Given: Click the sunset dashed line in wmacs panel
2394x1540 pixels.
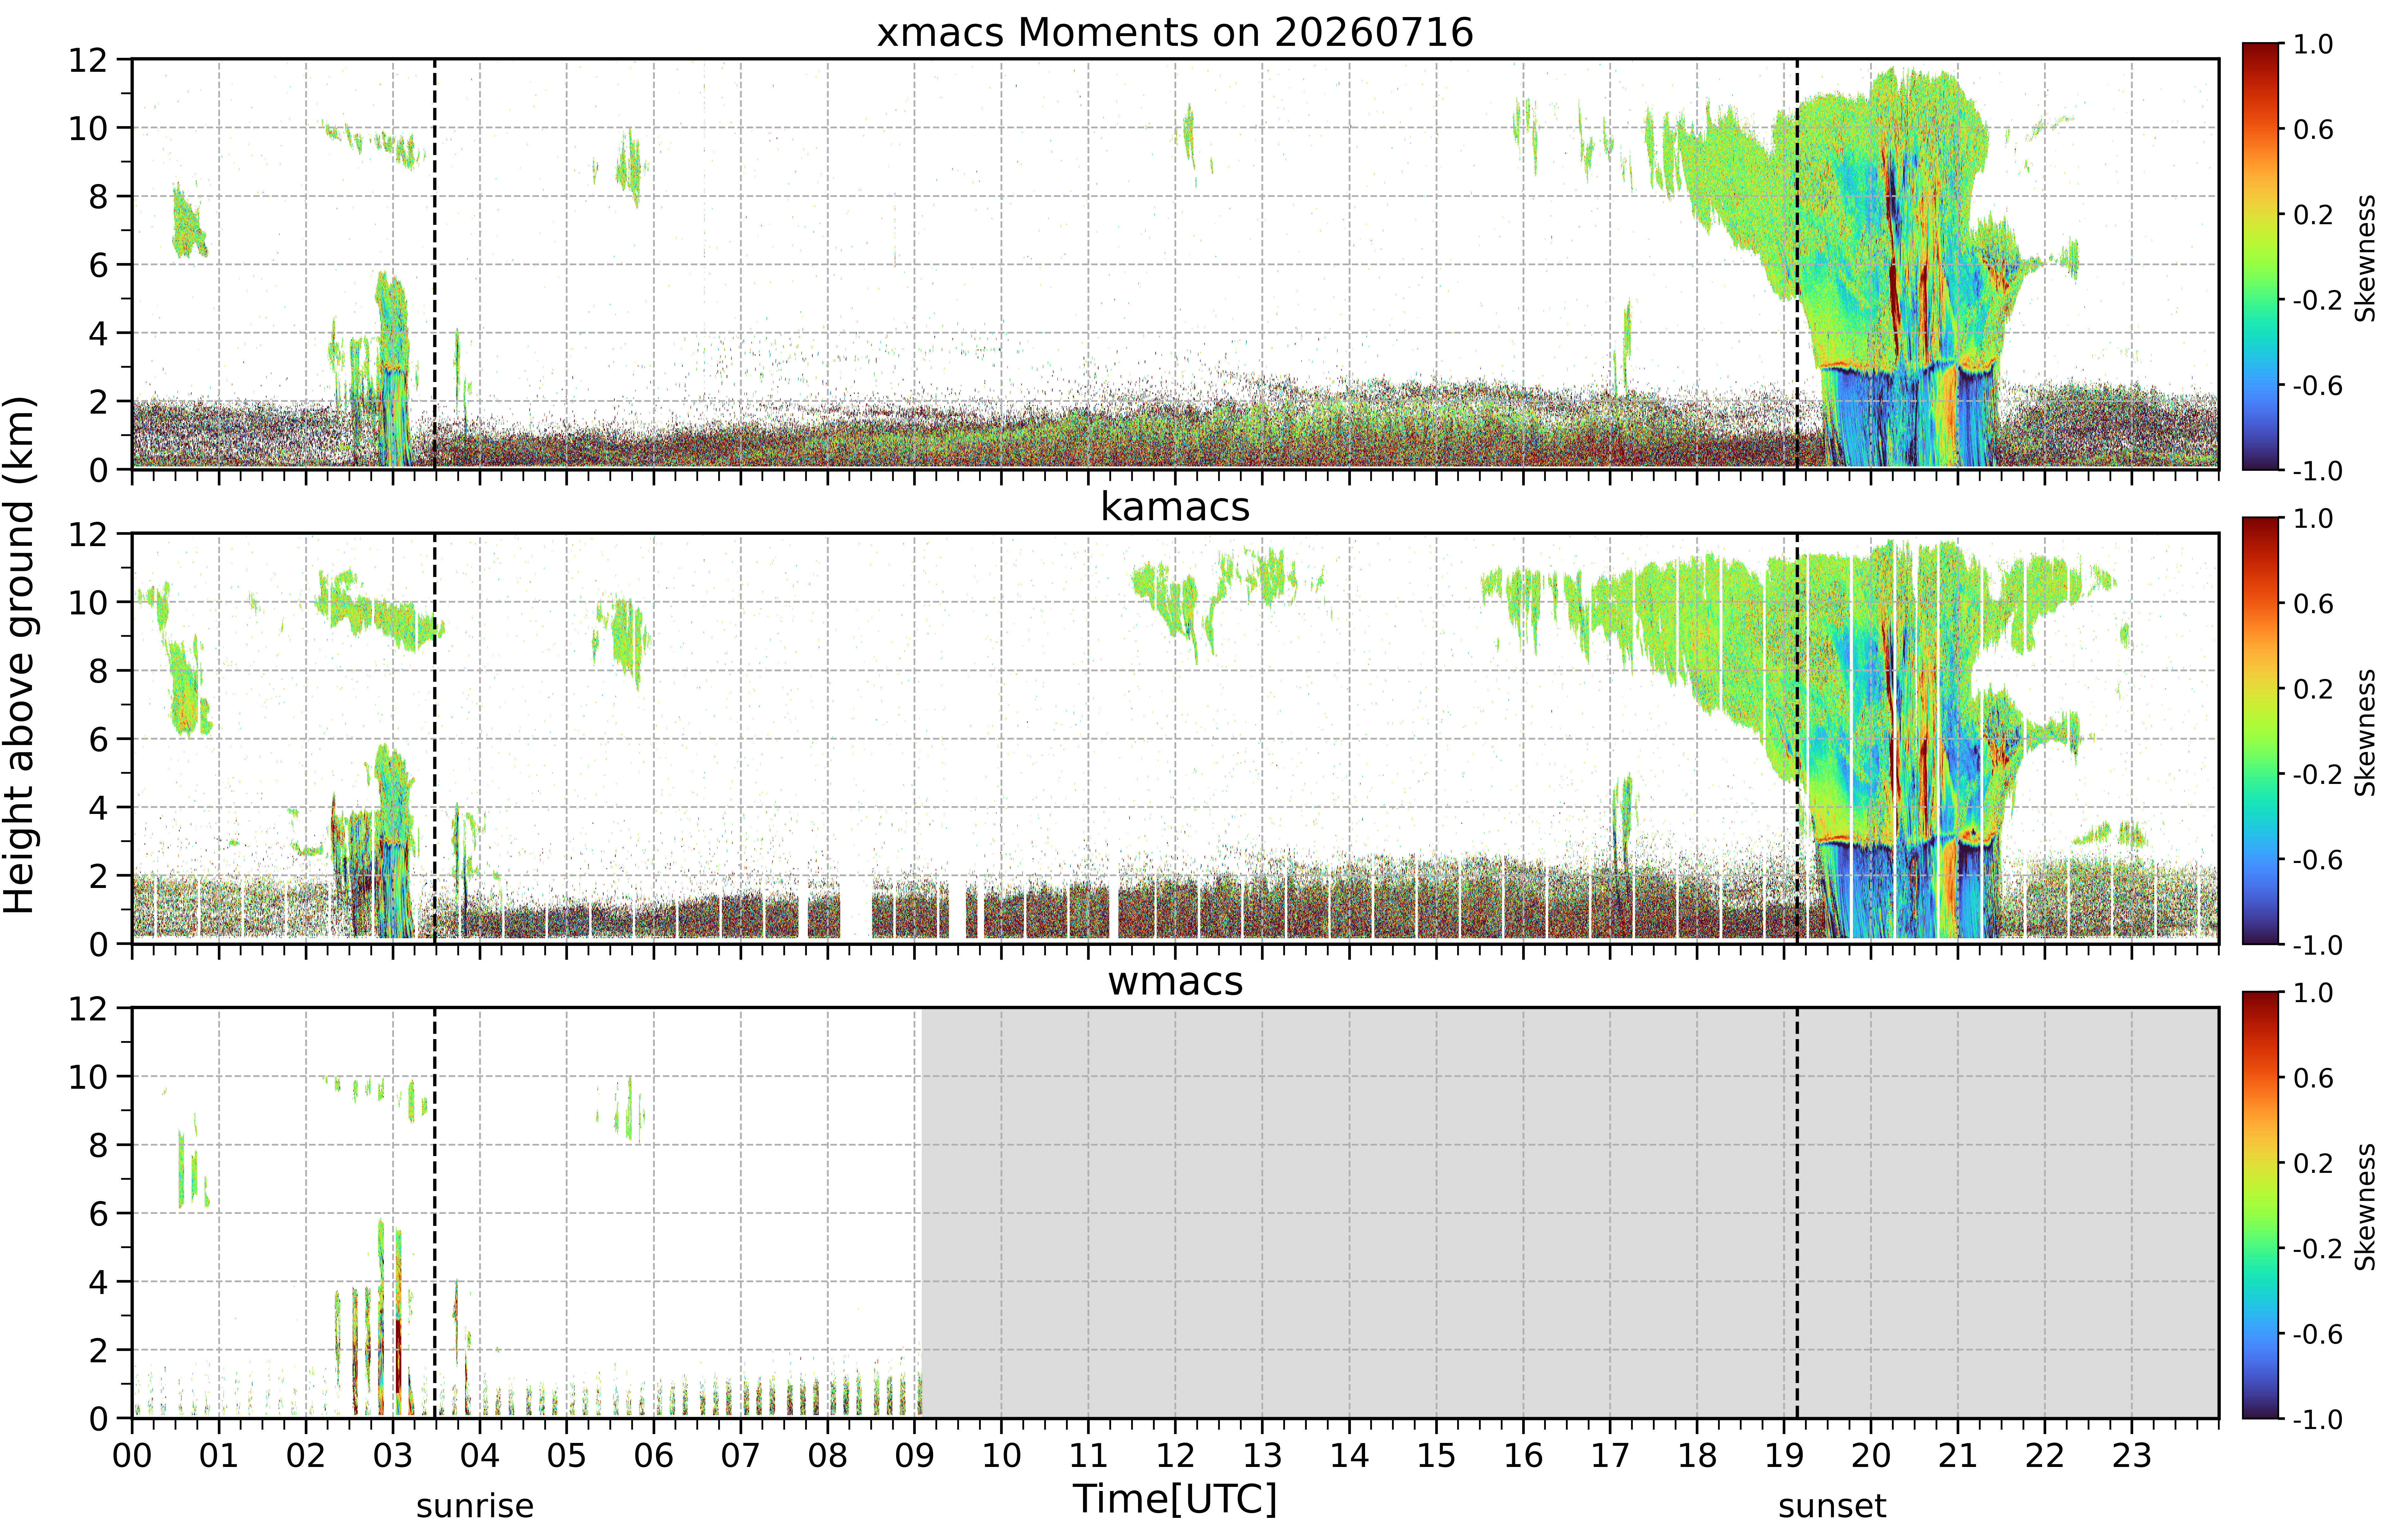Looking at the screenshot, I should [x=1797, y=1213].
